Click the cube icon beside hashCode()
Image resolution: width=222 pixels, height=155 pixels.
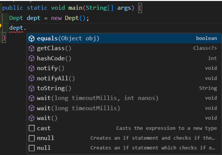click(31, 58)
